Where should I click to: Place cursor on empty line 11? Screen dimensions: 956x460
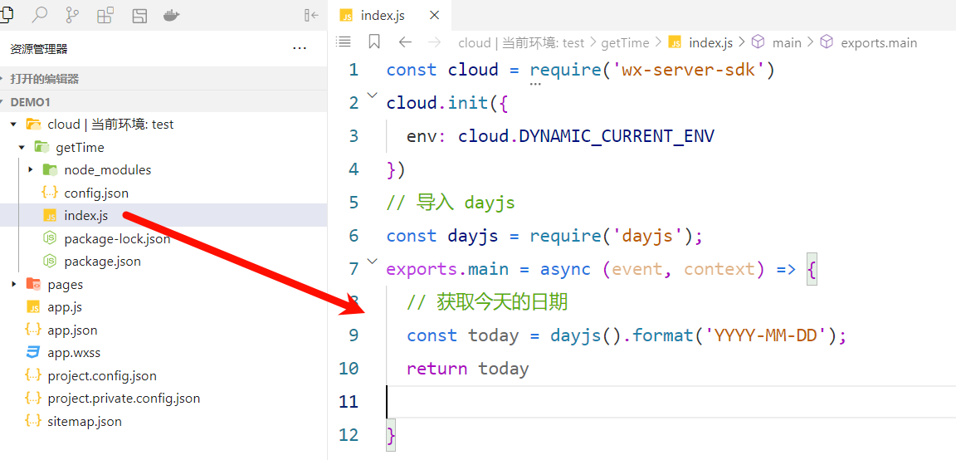[671, 401]
